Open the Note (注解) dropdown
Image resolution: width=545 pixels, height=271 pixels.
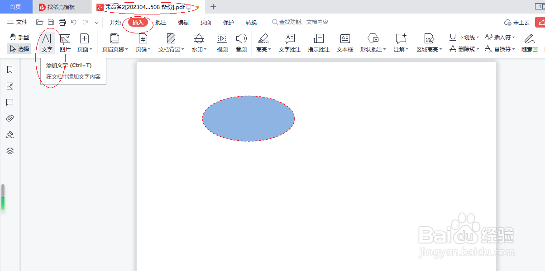pos(401,43)
